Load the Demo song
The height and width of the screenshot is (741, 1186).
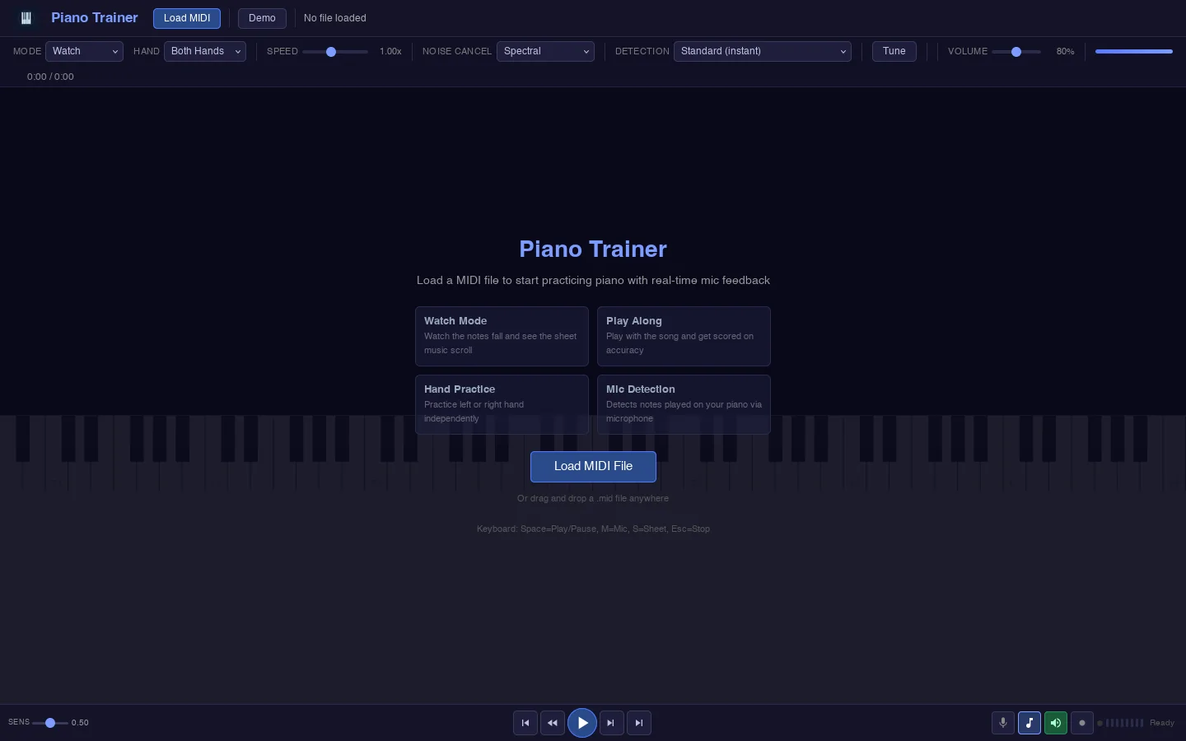pyautogui.click(x=262, y=18)
